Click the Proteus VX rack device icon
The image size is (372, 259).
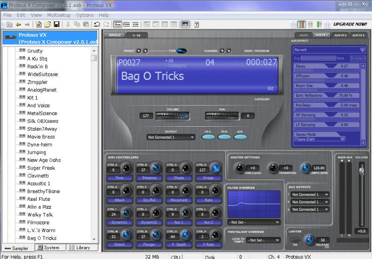11,37
